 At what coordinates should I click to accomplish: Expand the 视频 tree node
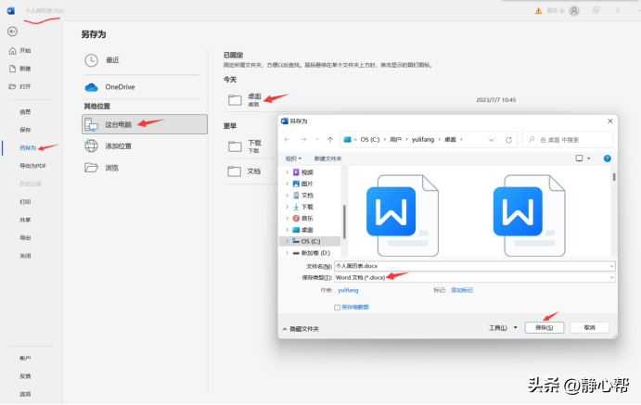click(x=287, y=172)
